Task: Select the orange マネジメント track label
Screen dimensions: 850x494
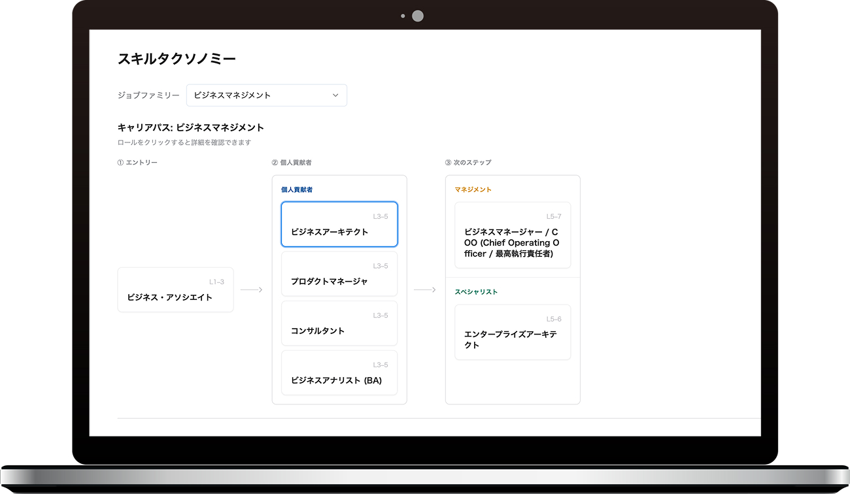Action: pyautogui.click(x=473, y=190)
